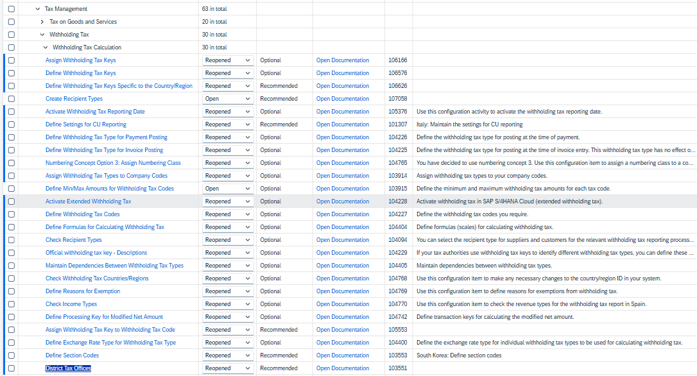Open Documentation for Define Section Codes row
Screen dimensions: 697x376
[x=343, y=355]
